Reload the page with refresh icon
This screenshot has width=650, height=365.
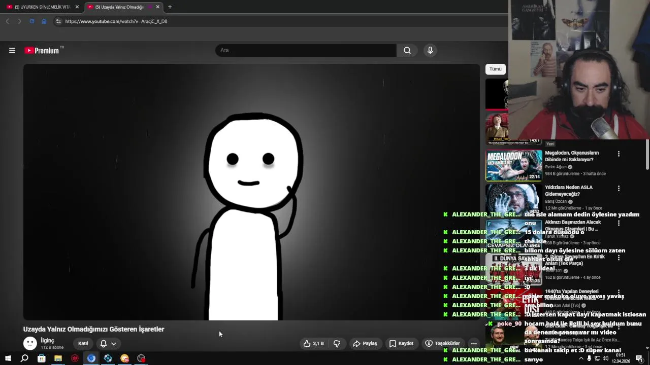click(31, 21)
